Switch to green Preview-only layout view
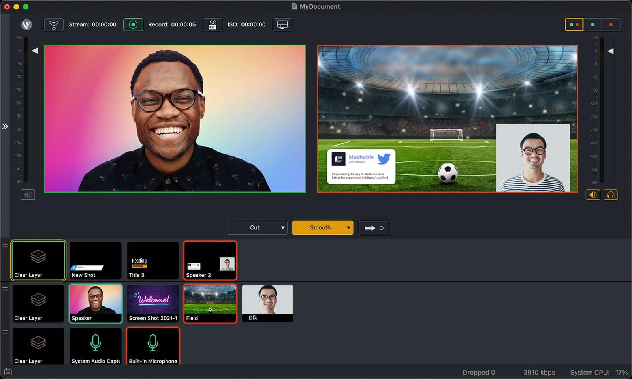Viewport: 632px width, 379px height. click(592, 24)
